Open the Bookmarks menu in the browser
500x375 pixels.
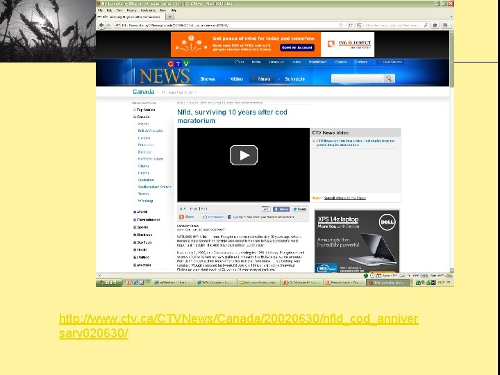coord(148,10)
